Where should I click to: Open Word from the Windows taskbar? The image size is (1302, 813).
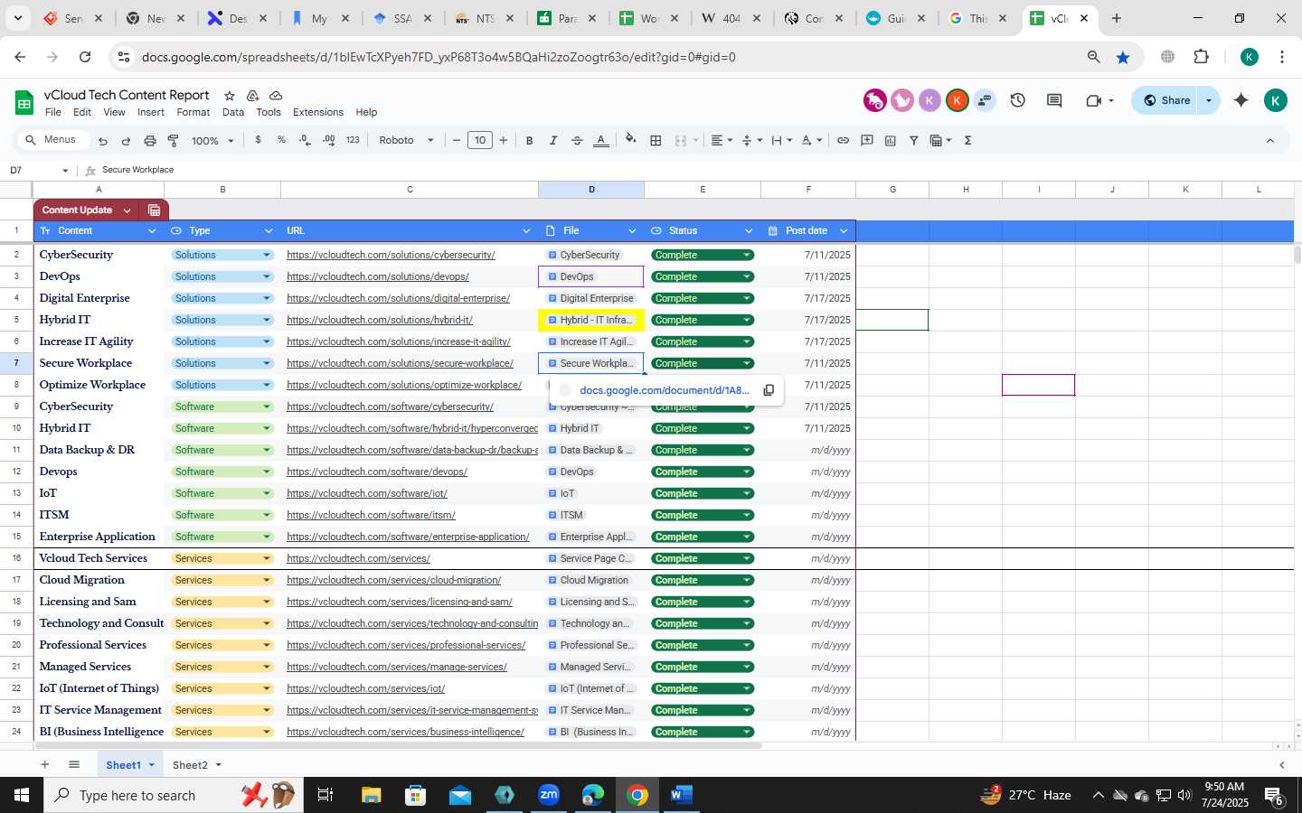pyautogui.click(x=682, y=795)
